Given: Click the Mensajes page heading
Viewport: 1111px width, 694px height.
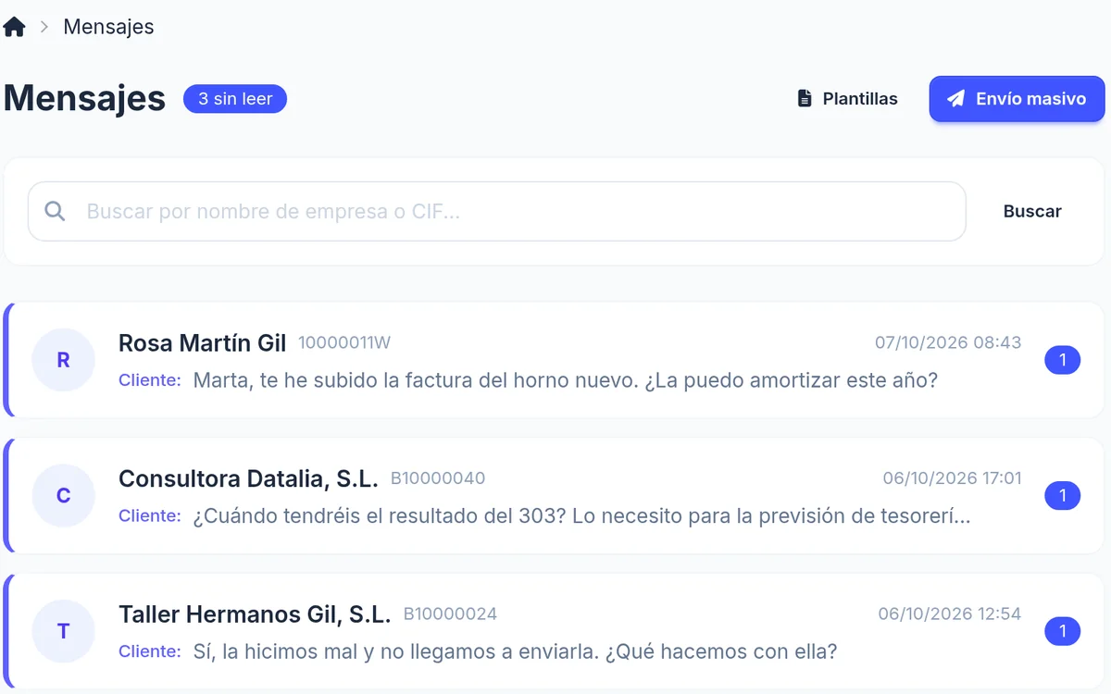Looking at the screenshot, I should (84, 98).
